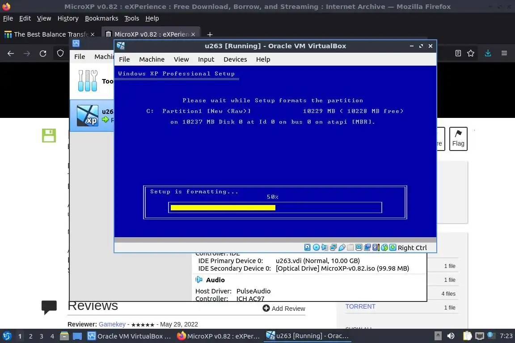Open Input menu in VM window
515x343 pixels.
coord(206,59)
